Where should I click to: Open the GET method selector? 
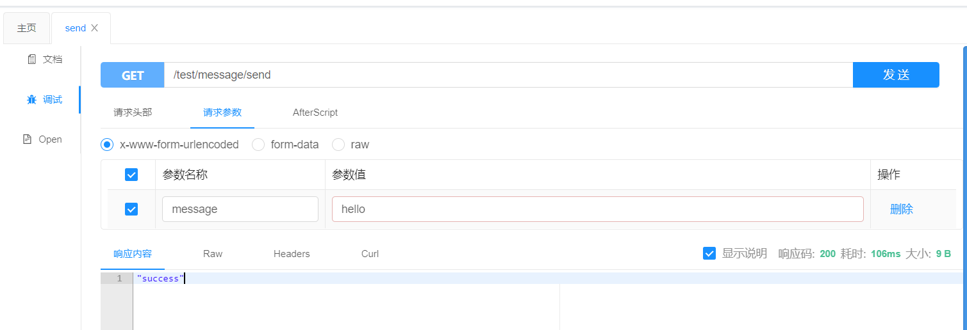tap(133, 75)
